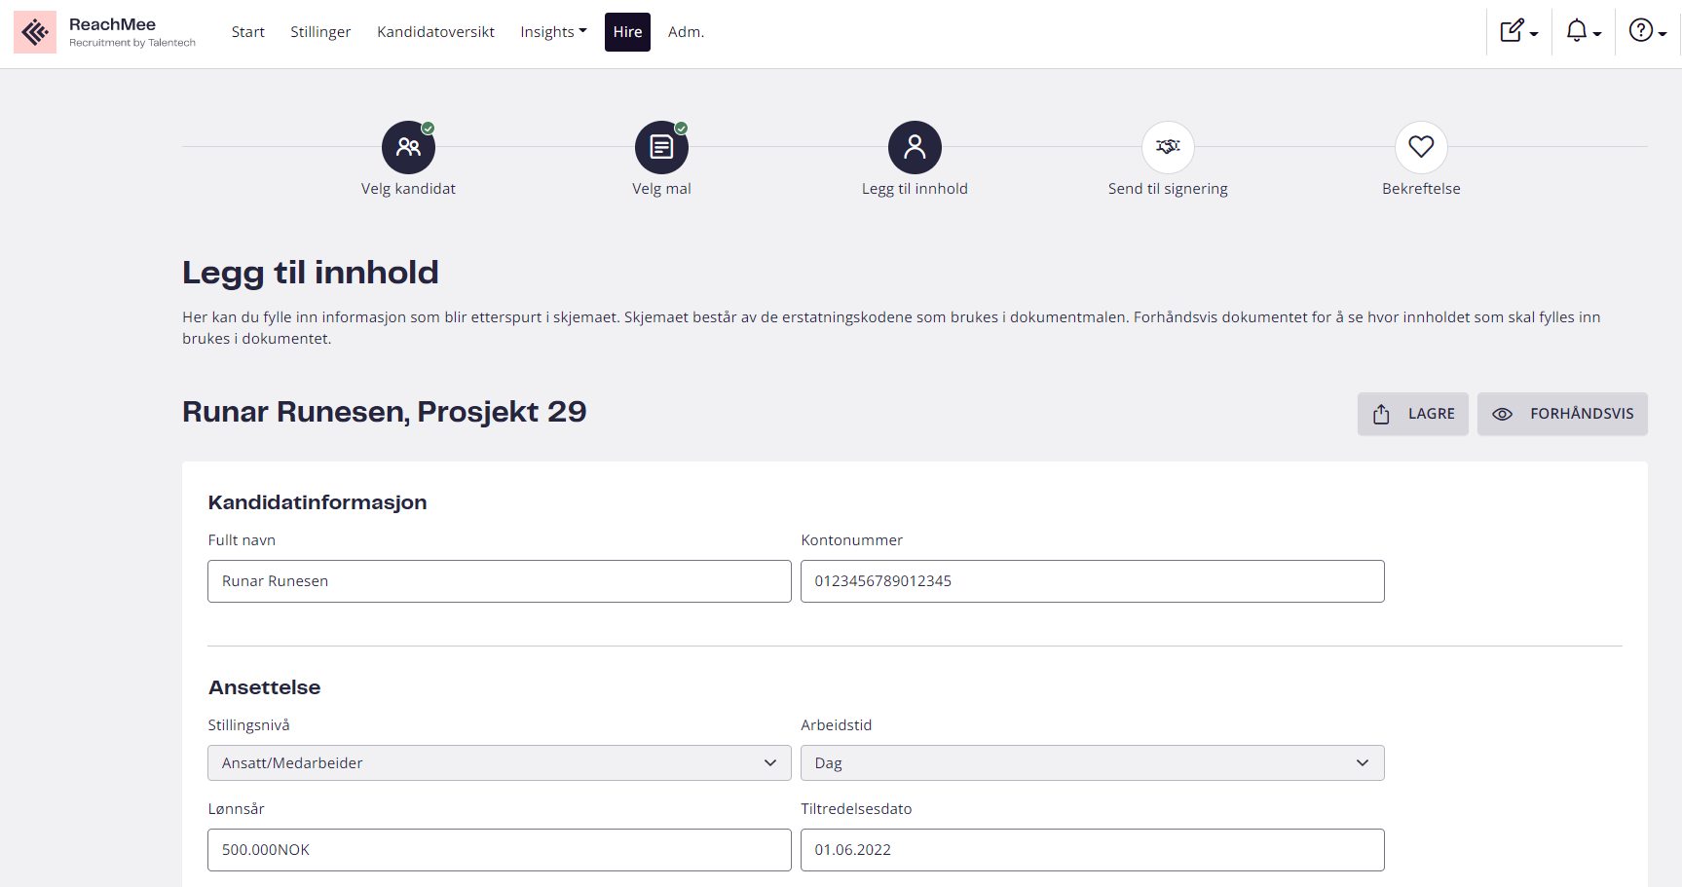Open the edit/compose pencil icon menu
Image resolution: width=1682 pixels, height=887 pixels.
[x=1519, y=32]
